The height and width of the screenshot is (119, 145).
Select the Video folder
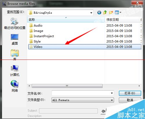pyautogui.click(x=85, y=47)
